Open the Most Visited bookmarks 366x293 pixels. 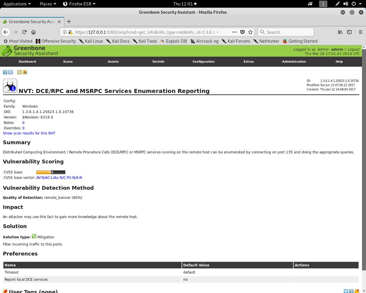click(18, 41)
